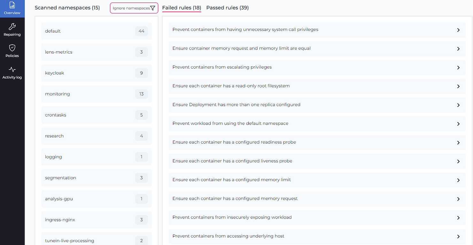Click the Ignore namespaces button
This screenshot has width=473, height=245.
134,8
